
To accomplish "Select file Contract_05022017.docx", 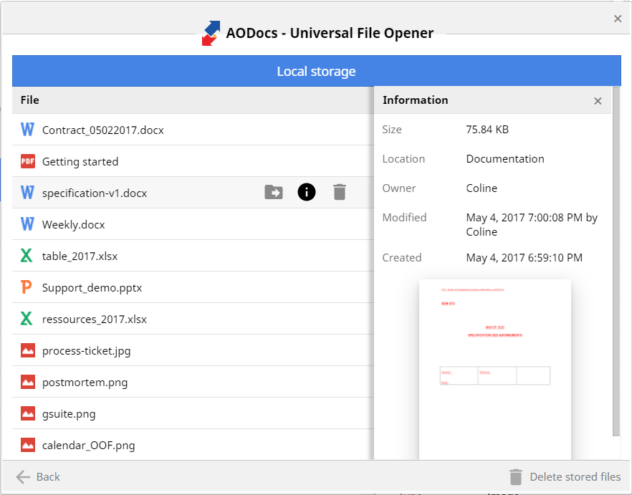I will 193,130.
